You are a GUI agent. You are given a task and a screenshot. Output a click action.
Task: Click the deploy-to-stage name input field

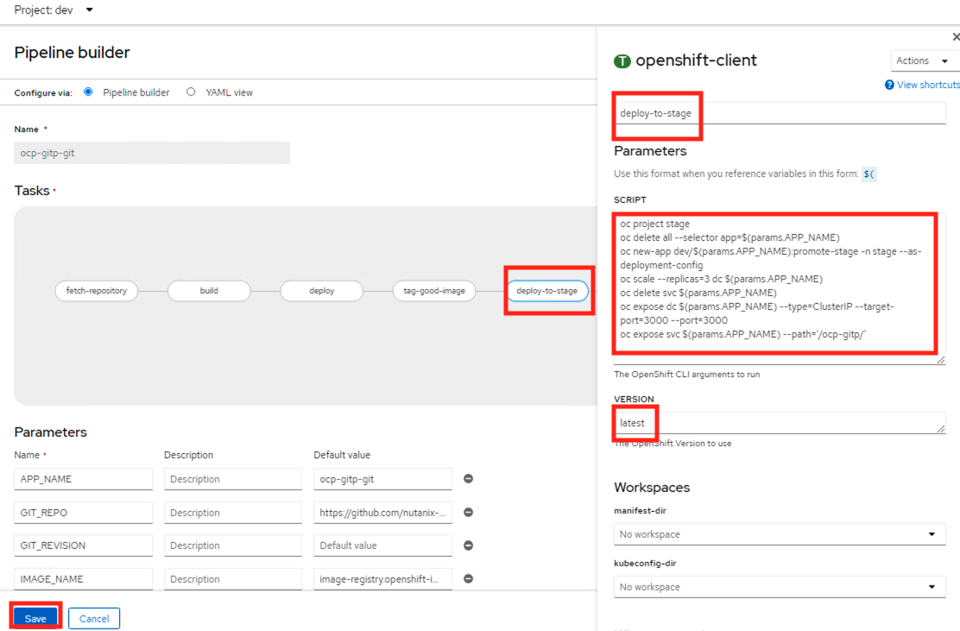click(777, 113)
